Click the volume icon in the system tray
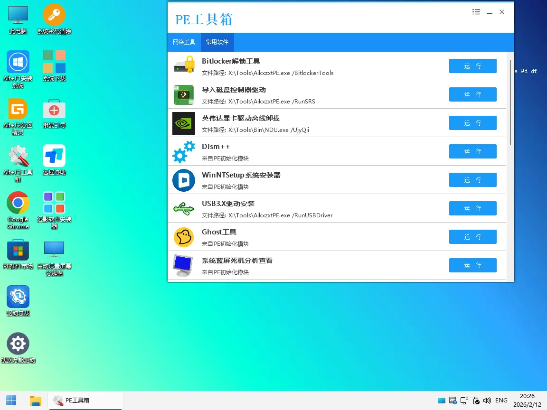This screenshot has width=547, height=410. 487,400
